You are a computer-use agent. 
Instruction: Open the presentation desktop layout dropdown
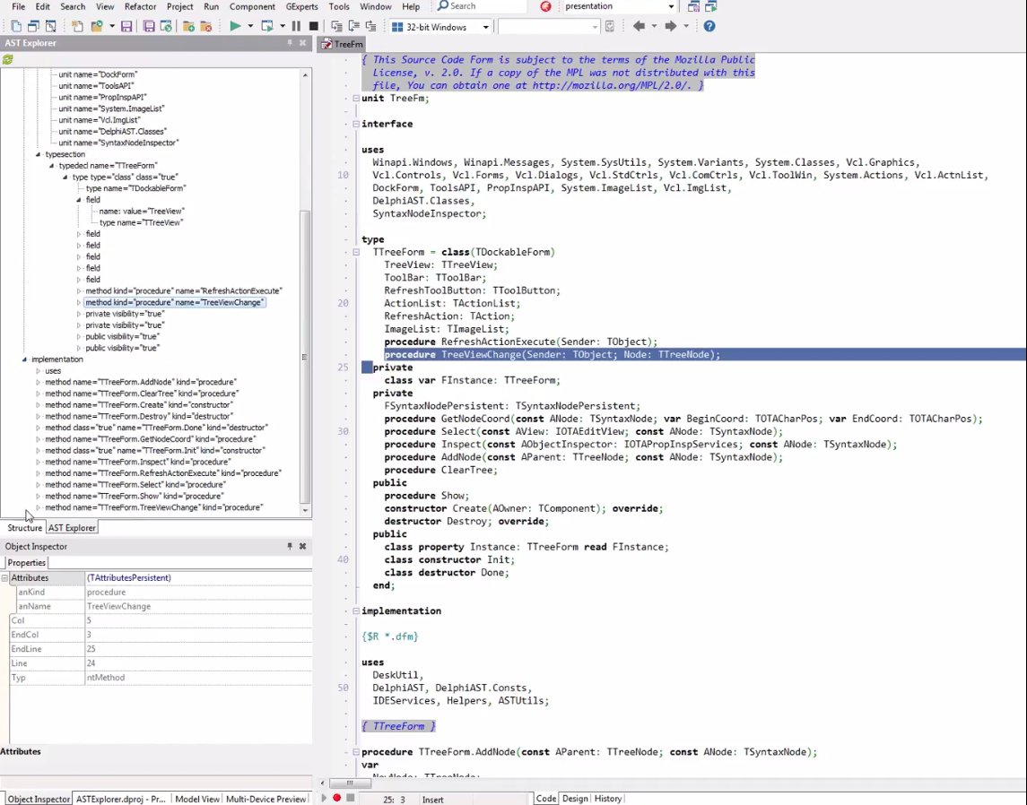(671, 6)
